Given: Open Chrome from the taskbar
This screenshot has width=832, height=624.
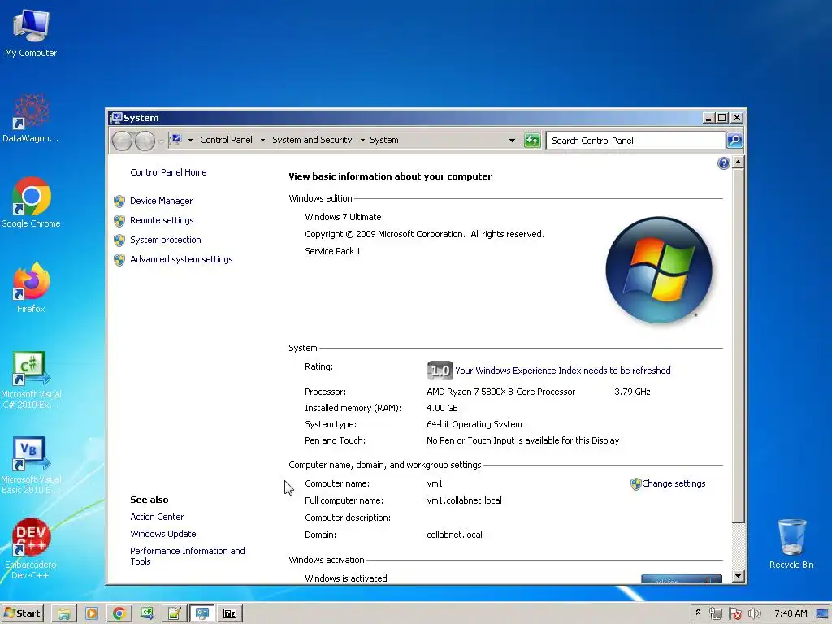Looking at the screenshot, I should tap(119, 613).
